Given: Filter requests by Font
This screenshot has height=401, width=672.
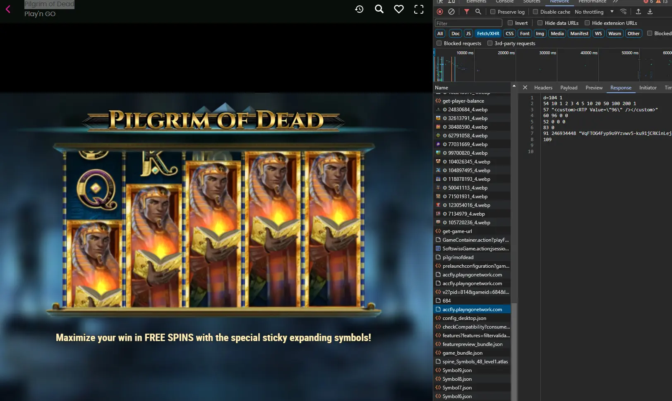Looking at the screenshot, I should (525, 34).
